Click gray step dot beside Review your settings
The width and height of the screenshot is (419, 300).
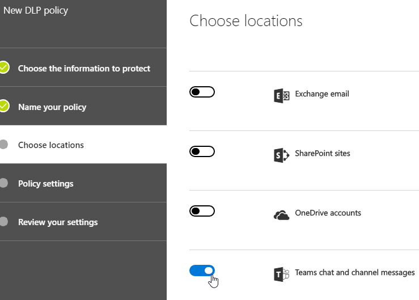pos(4,222)
